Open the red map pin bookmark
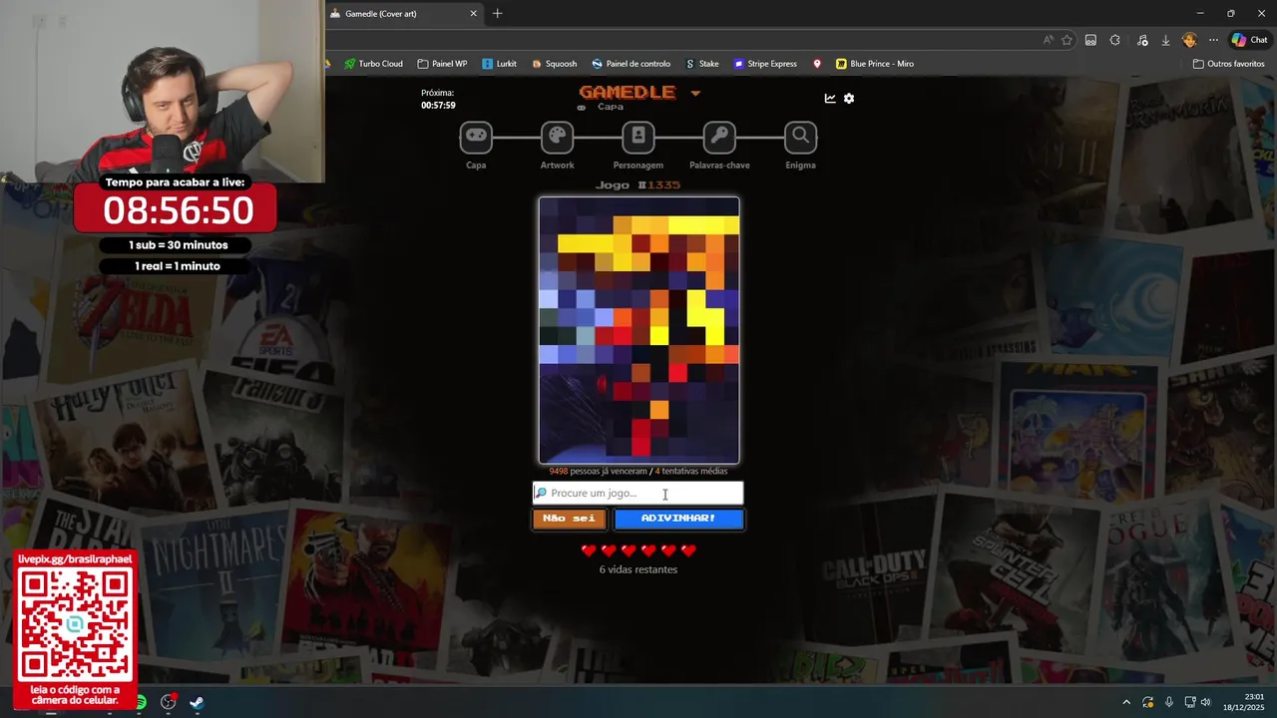Viewport: 1277px width, 718px height. point(817,64)
